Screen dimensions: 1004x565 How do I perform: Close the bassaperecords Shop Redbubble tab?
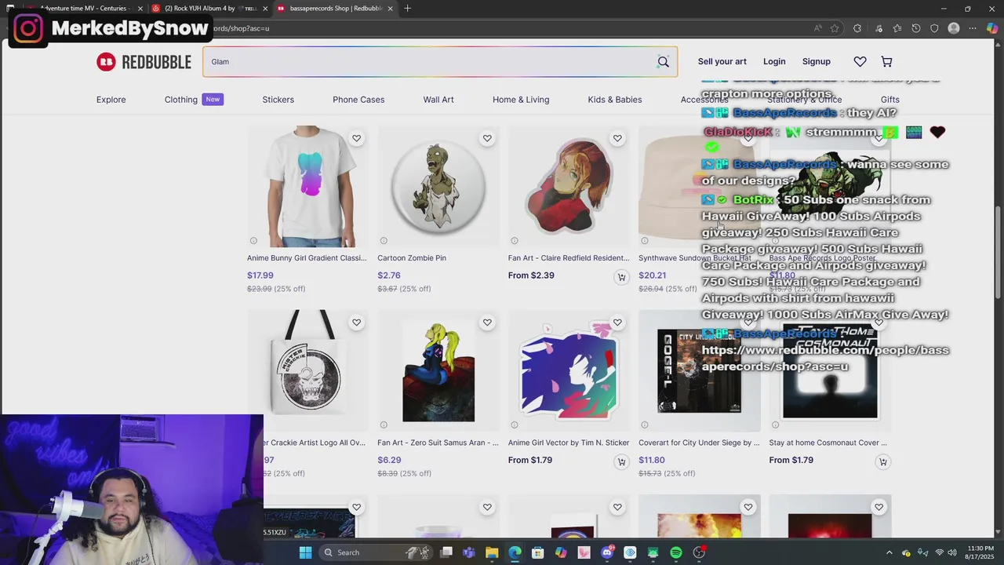[x=390, y=9]
